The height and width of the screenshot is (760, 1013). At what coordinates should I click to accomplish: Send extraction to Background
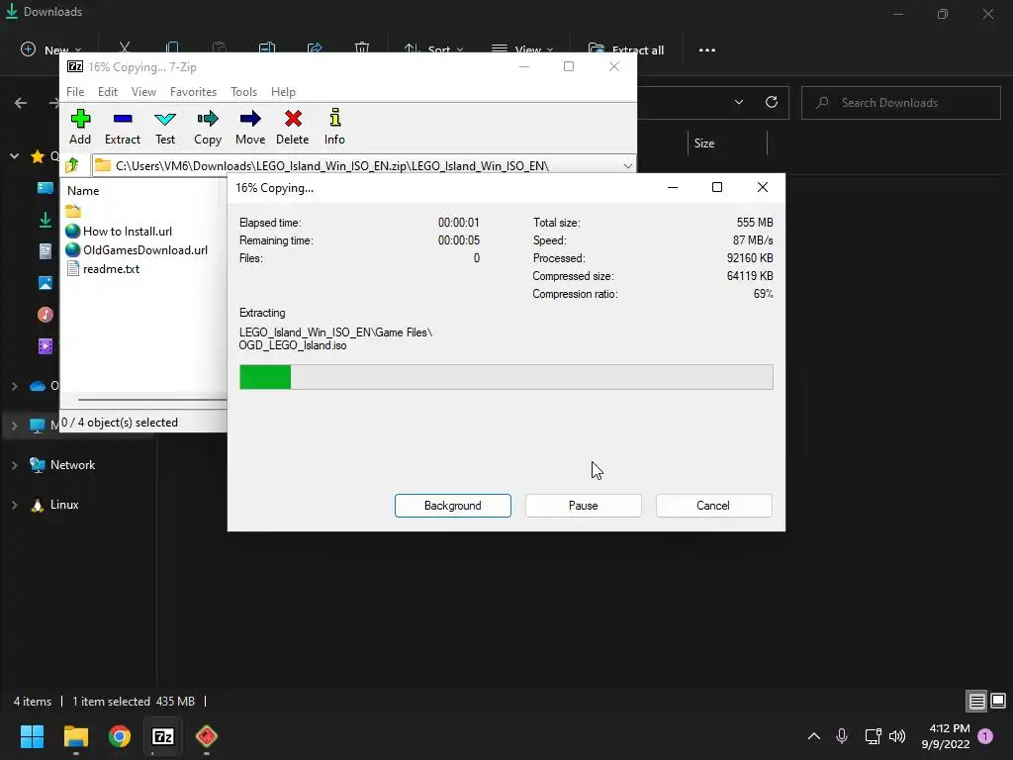pyautogui.click(x=453, y=506)
